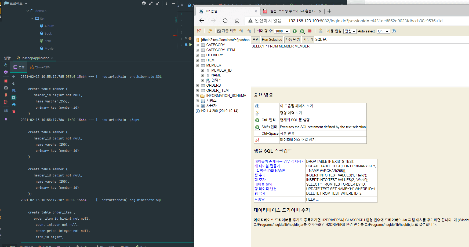The image size is (469, 247).
Task: Click the IntelliJ rerun JpashopApplication icon
Action: (6, 65)
